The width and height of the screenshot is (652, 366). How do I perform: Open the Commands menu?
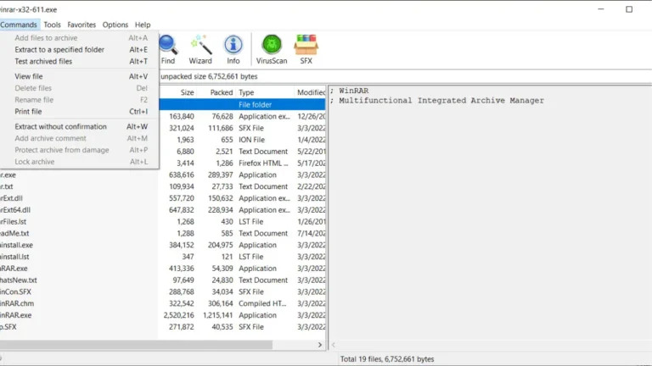tap(19, 25)
